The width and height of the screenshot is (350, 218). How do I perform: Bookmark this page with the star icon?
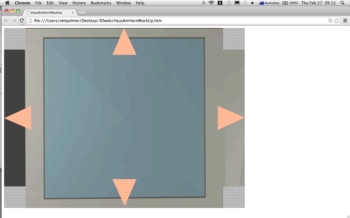(336, 21)
